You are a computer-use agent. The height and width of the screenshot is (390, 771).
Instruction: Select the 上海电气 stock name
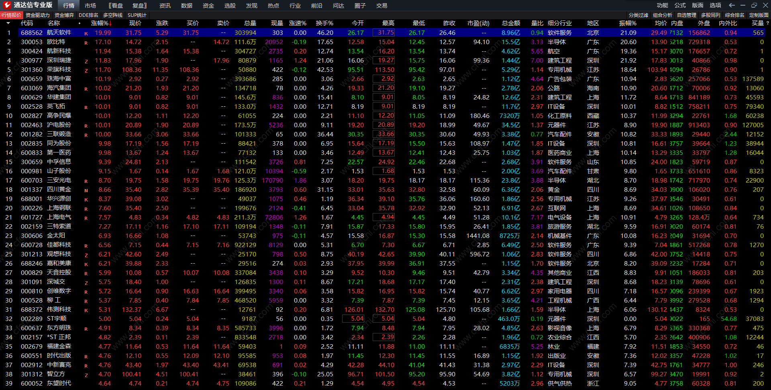(x=59, y=217)
